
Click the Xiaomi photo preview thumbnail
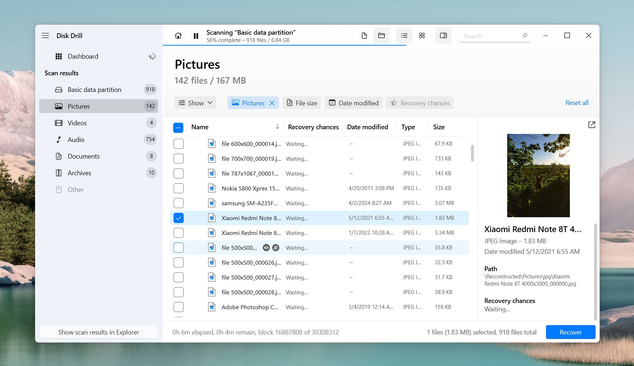538,176
